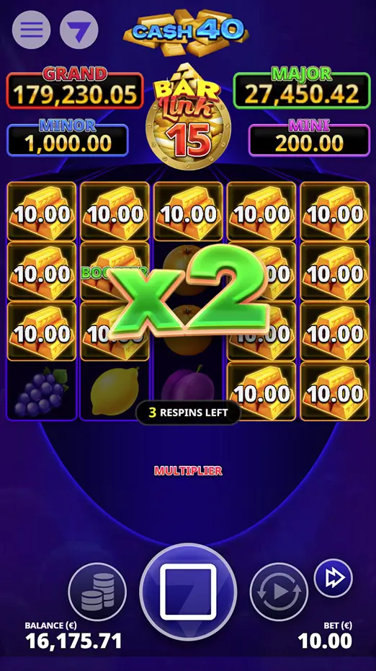Click the Balance amount 16,175.71
Image resolution: width=376 pixels, height=671 pixels.
[73, 641]
